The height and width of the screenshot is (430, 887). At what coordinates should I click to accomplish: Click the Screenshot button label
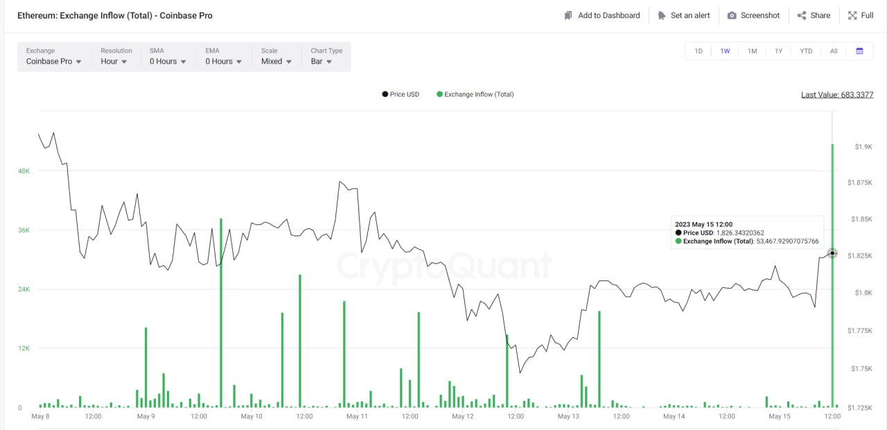point(760,15)
